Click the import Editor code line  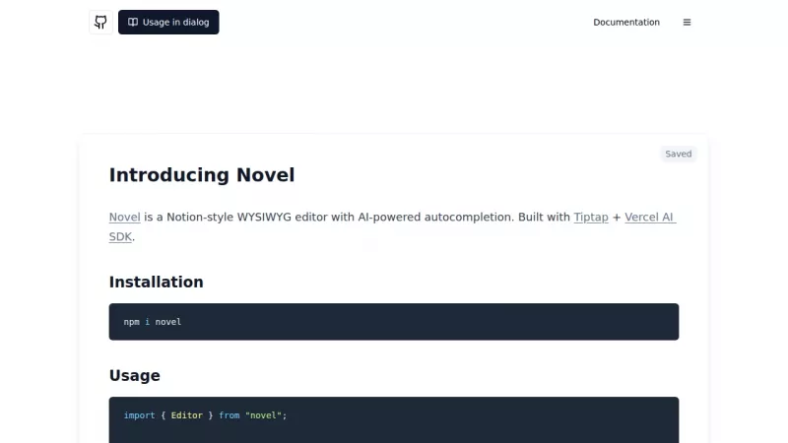(x=205, y=415)
